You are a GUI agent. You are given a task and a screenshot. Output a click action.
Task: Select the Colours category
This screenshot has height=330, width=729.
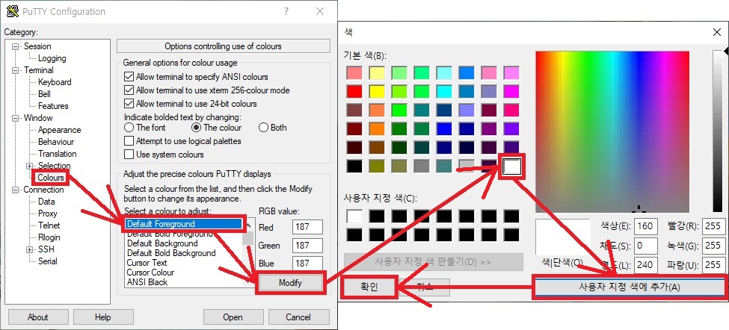51,178
